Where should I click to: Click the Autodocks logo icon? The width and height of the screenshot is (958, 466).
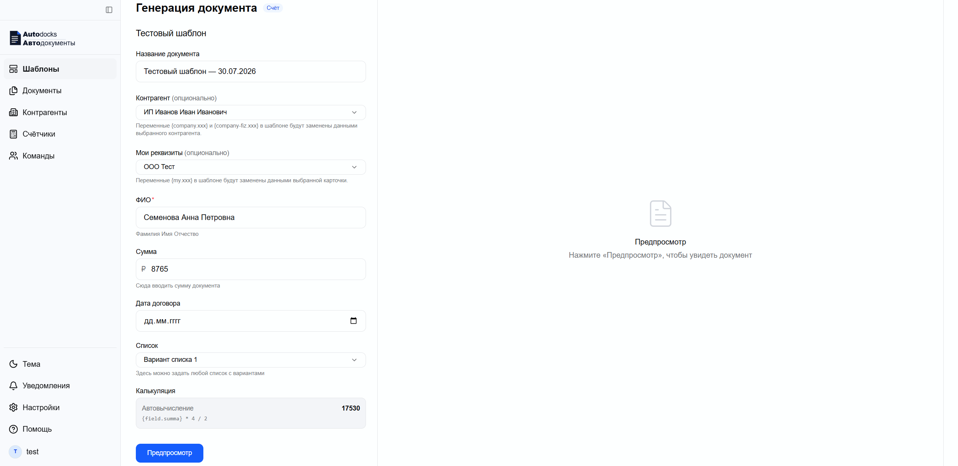click(15, 38)
